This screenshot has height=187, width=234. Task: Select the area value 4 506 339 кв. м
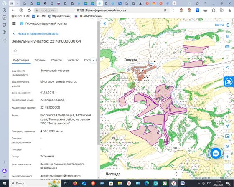click(x=51, y=131)
